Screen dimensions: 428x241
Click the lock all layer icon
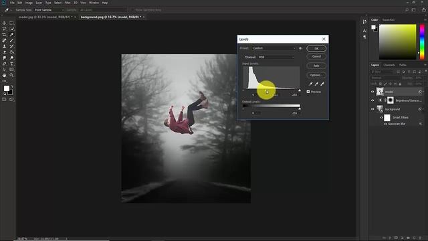[400, 84]
